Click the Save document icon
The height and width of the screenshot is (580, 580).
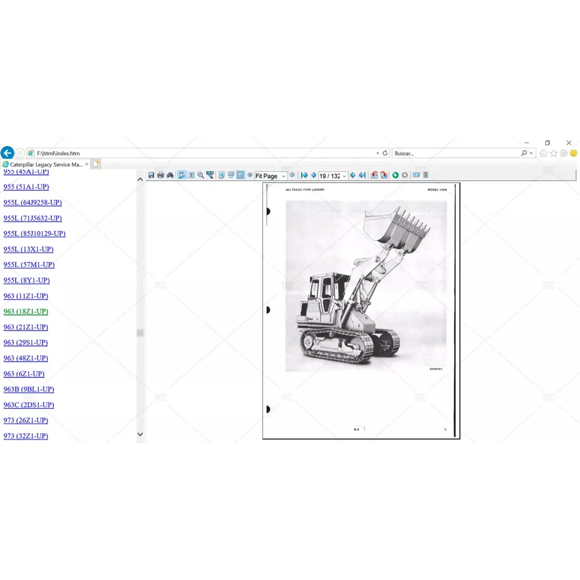[x=151, y=175]
